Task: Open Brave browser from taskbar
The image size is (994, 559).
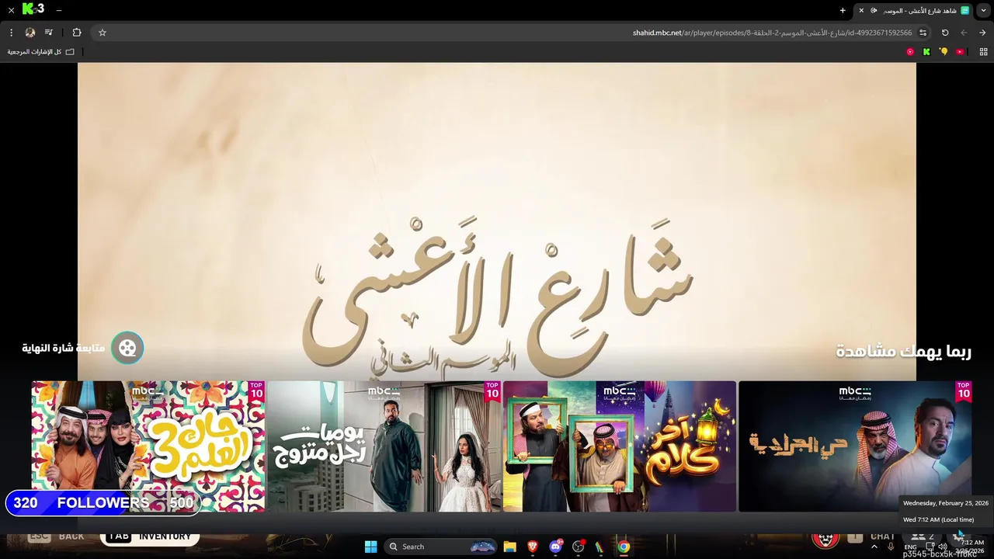Action: (533, 547)
